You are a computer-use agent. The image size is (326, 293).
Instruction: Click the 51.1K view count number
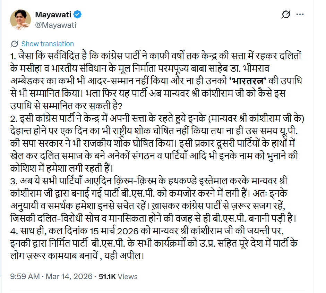click(x=107, y=277)
